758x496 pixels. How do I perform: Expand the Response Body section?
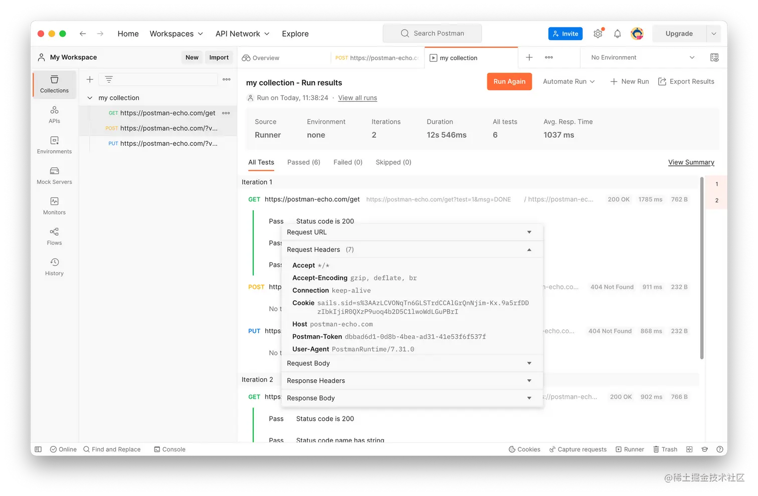[412, 398]
